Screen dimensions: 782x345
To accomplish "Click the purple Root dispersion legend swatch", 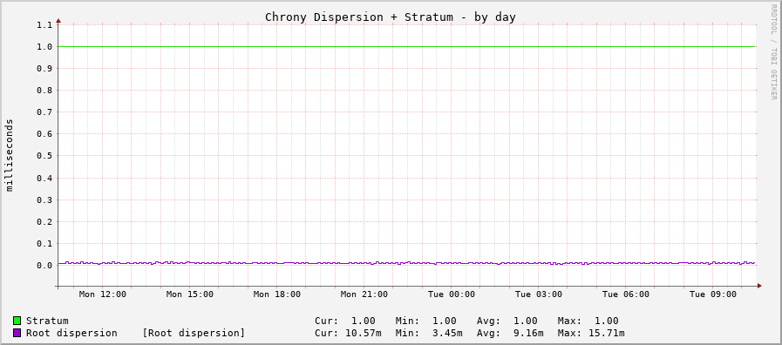I will point(17,333).
